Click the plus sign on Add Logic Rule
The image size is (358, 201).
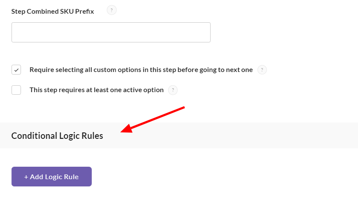[x=26, y=177]
